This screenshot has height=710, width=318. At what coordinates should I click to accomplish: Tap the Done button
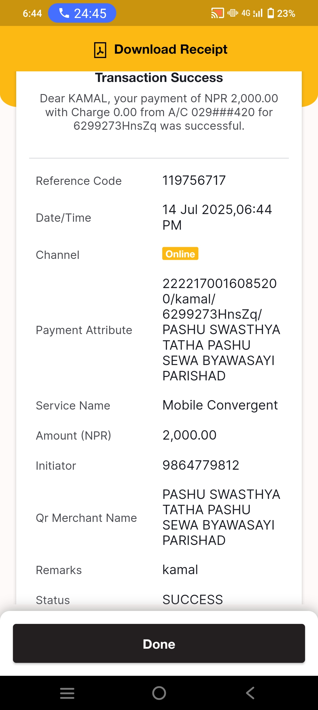click(159, 643)
